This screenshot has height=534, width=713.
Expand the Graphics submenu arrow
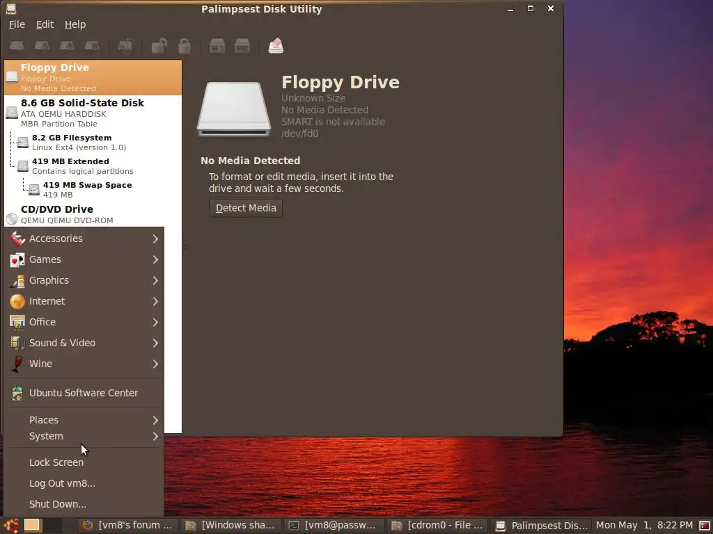[155, 281]
